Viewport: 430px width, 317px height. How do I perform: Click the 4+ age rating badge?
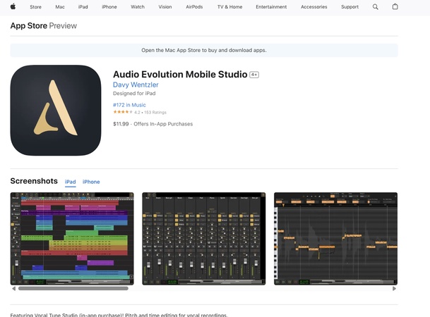pyautogui.click(x=254, y=75)
